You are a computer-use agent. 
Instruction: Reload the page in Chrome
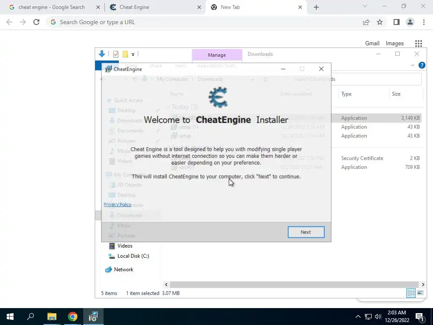(x=36, y=22)
